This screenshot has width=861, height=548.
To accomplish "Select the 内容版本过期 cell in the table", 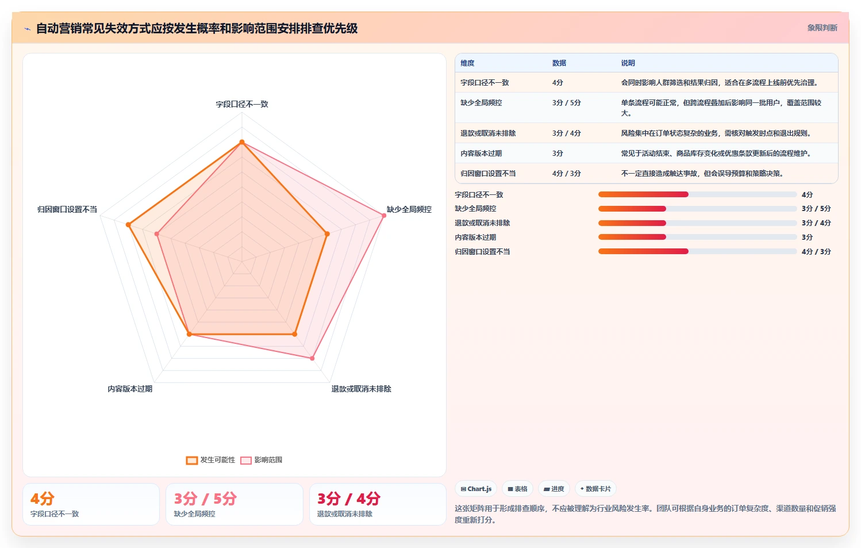I will [481, 154].
